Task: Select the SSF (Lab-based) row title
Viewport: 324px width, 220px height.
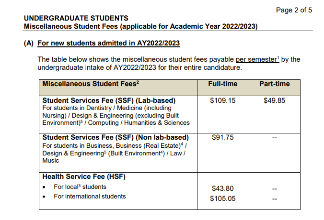Action: click(109, 100)
